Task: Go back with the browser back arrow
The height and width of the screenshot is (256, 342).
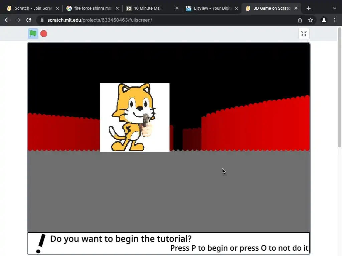Action: [7, 20]
